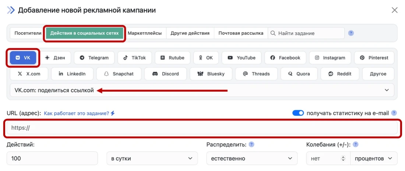Switch to the Маркетплейсы tab
Screen dimensions: 405x171
145,33
